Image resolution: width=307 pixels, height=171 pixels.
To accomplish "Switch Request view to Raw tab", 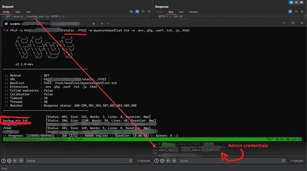I will pos(18,12).
